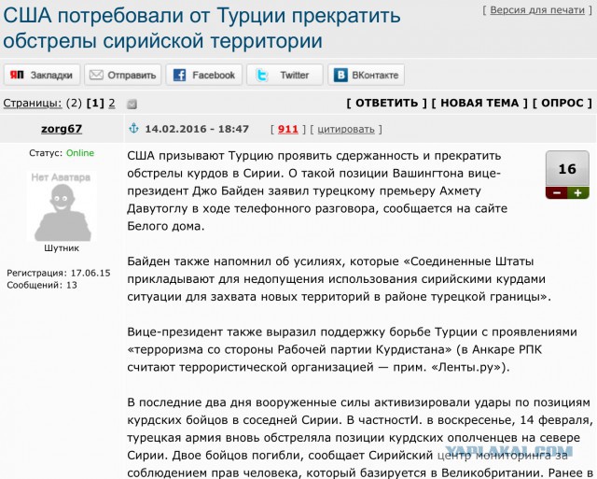597x479 pixels.
Task: Click the envelope icon in Отправить
Action: [96, 75]
